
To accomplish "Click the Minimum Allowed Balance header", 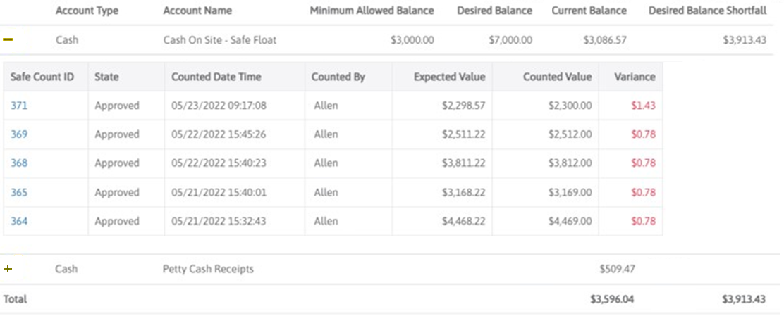I will [372, 11].
